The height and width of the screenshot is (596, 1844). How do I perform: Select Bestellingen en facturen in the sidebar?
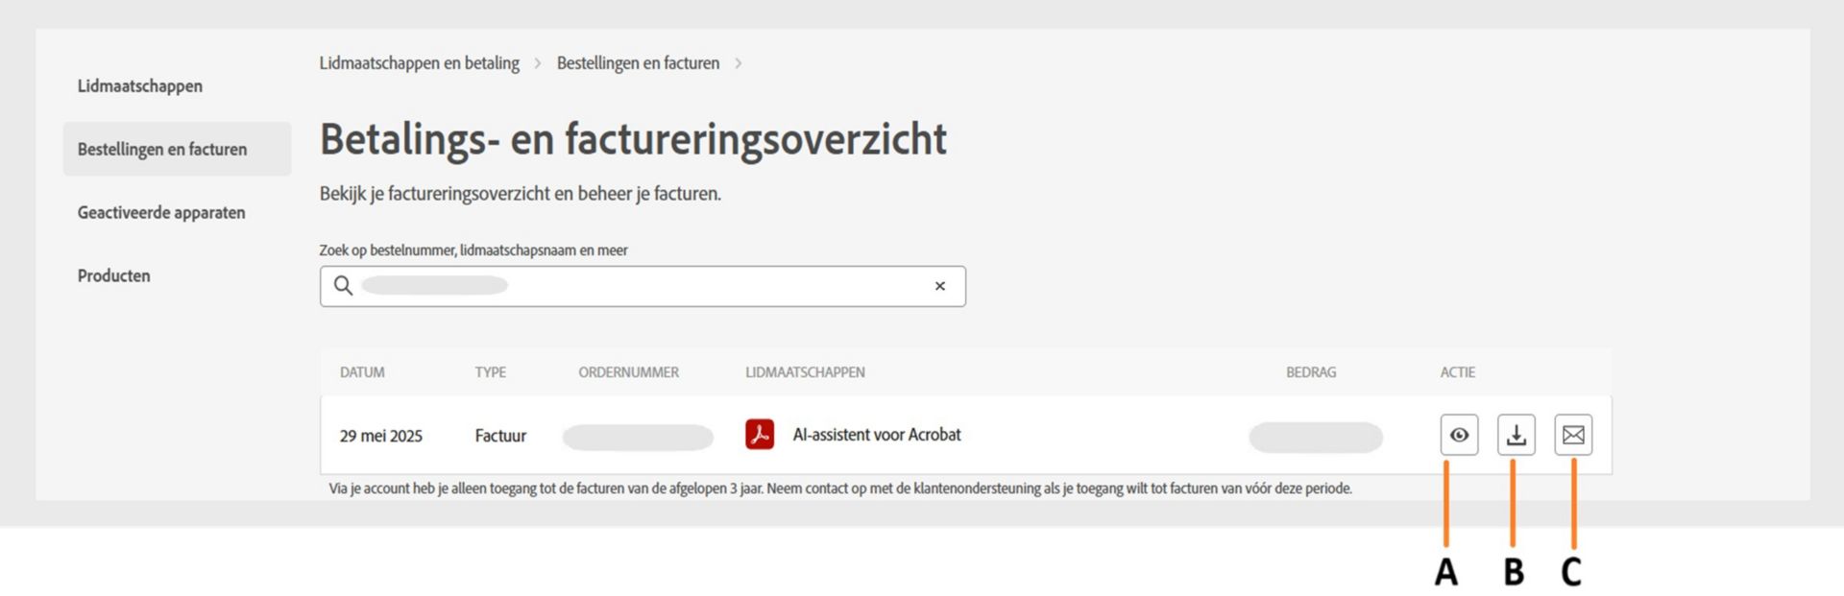177,149
